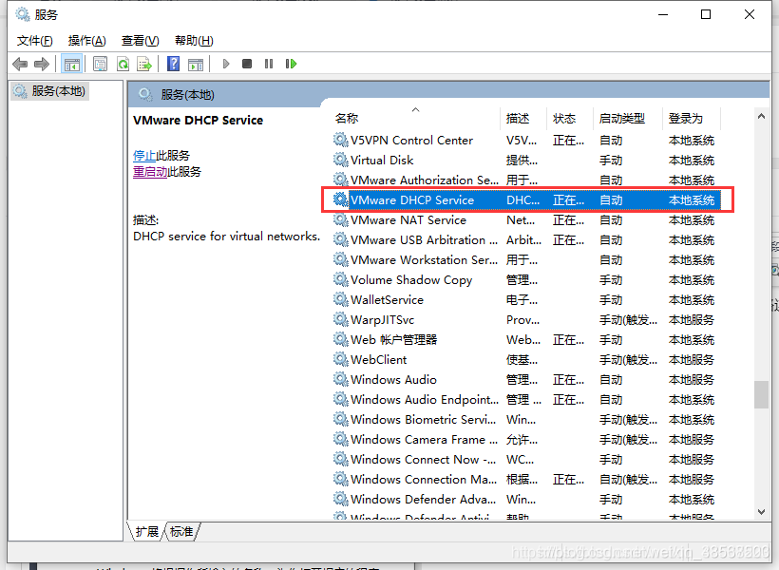Select Windows Audio Endpoint service row
The height and width of the screenshot is (570, 779).
pyautogui.click(x=526, y=400)
